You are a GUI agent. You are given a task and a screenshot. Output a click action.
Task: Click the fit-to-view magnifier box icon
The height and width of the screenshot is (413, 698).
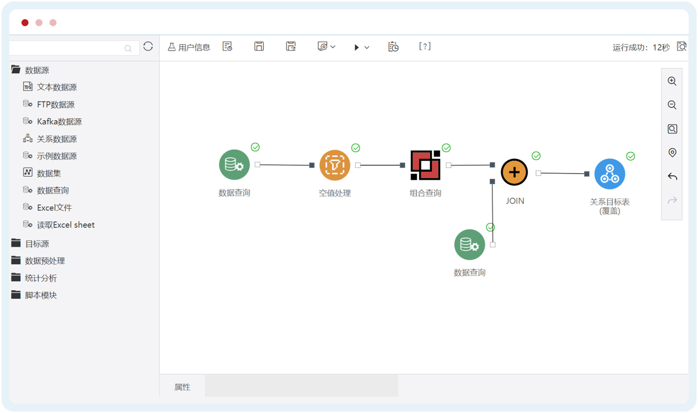672,129
